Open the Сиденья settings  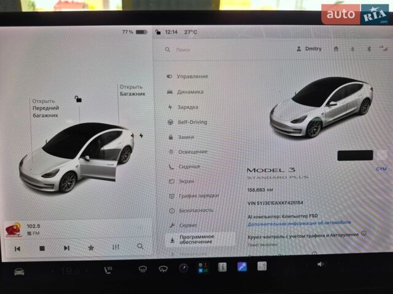(x=184, y=167)
